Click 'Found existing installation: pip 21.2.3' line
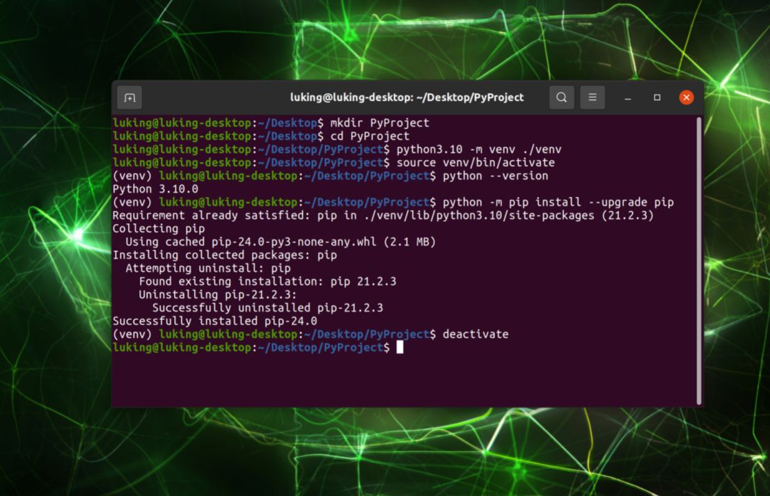 click(x=267, y=282)
